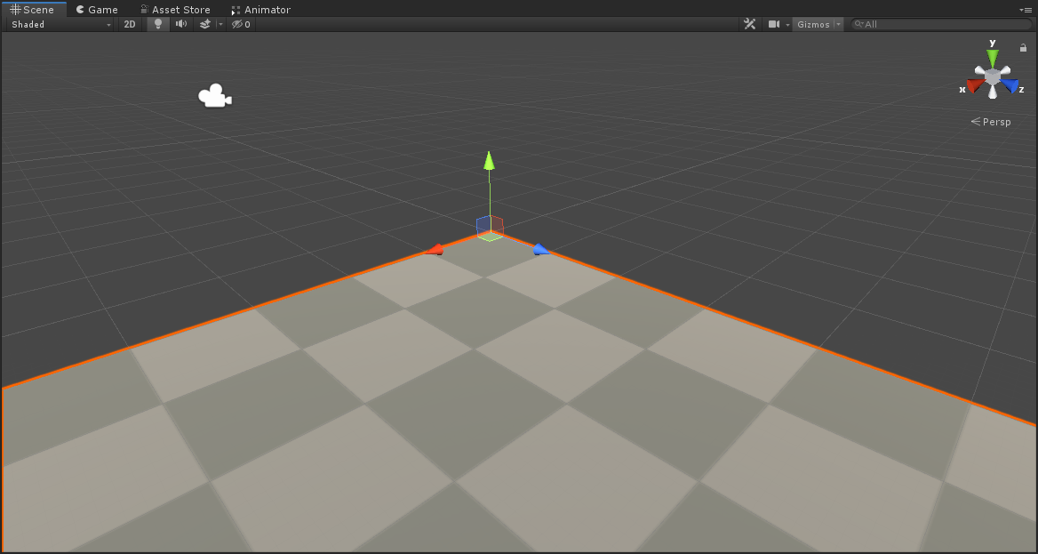This screenshot has width=1038, height=554.
Task: Open the camera settings dropdown arrow
Action: (787, 25)
